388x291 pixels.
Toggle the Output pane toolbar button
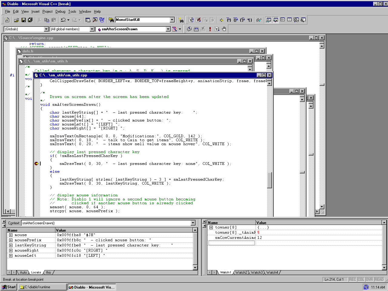[95, 20]
